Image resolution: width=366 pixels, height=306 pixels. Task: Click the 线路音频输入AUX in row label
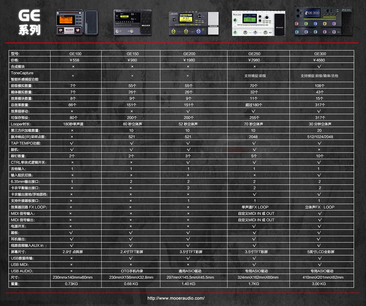pyautogui.click(x=29, y=246)
